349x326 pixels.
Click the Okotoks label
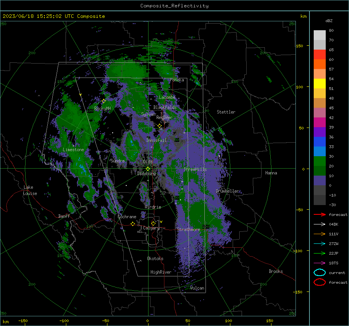tap(155, 259)
